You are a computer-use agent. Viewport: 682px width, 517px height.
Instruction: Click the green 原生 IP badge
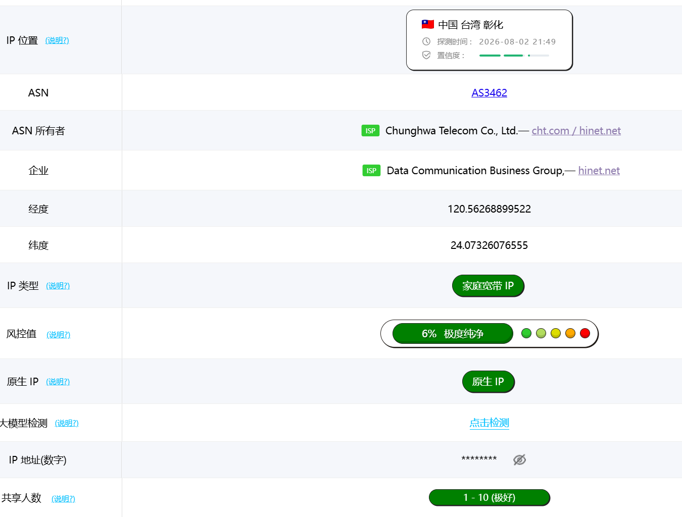pyautogui.click(x=488, y=382)
